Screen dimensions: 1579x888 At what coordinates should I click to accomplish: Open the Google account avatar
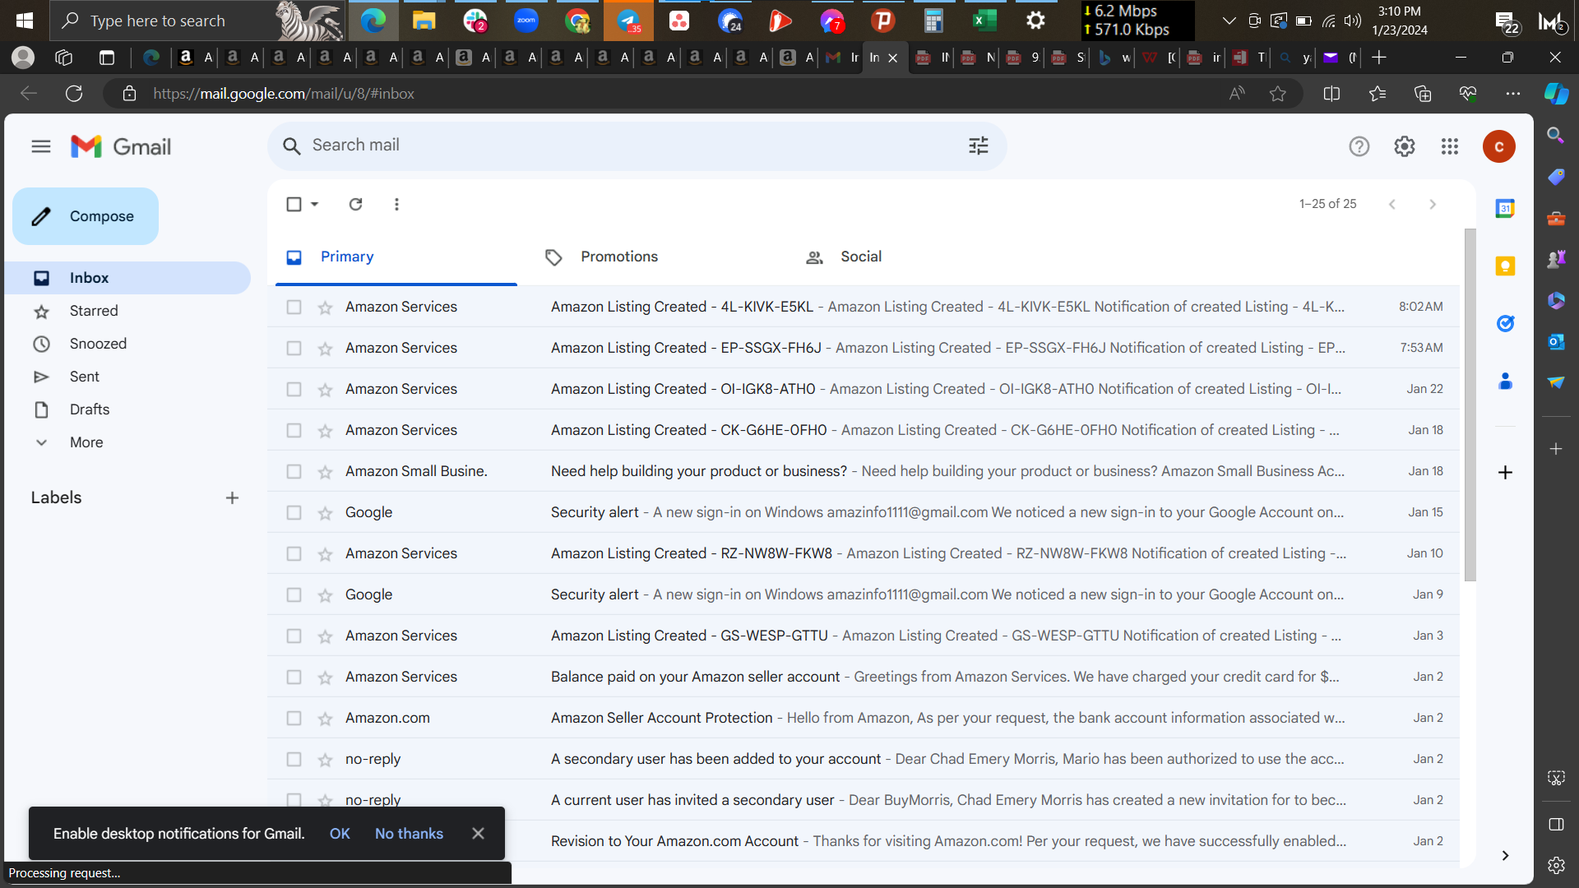click(1499, 146)
